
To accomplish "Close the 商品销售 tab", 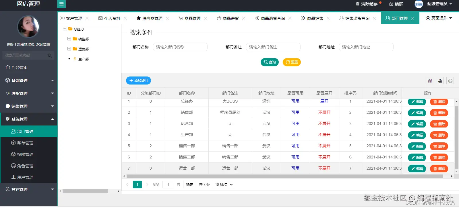I will pos(328,18).
